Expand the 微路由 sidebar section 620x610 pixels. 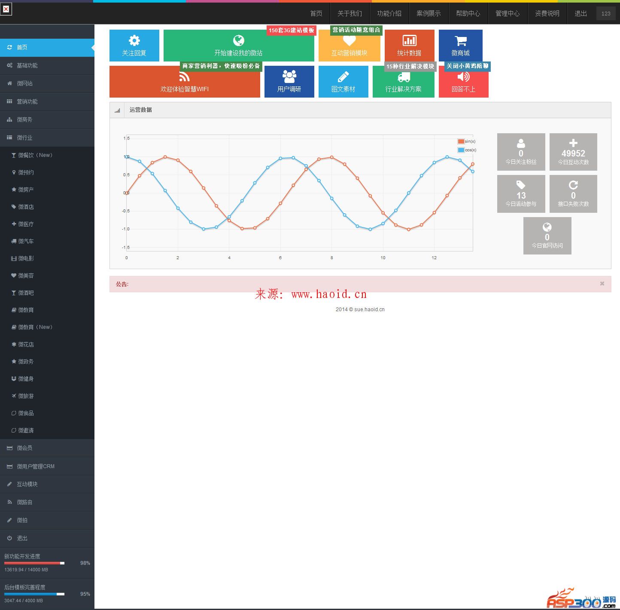[x=47, y=502]
